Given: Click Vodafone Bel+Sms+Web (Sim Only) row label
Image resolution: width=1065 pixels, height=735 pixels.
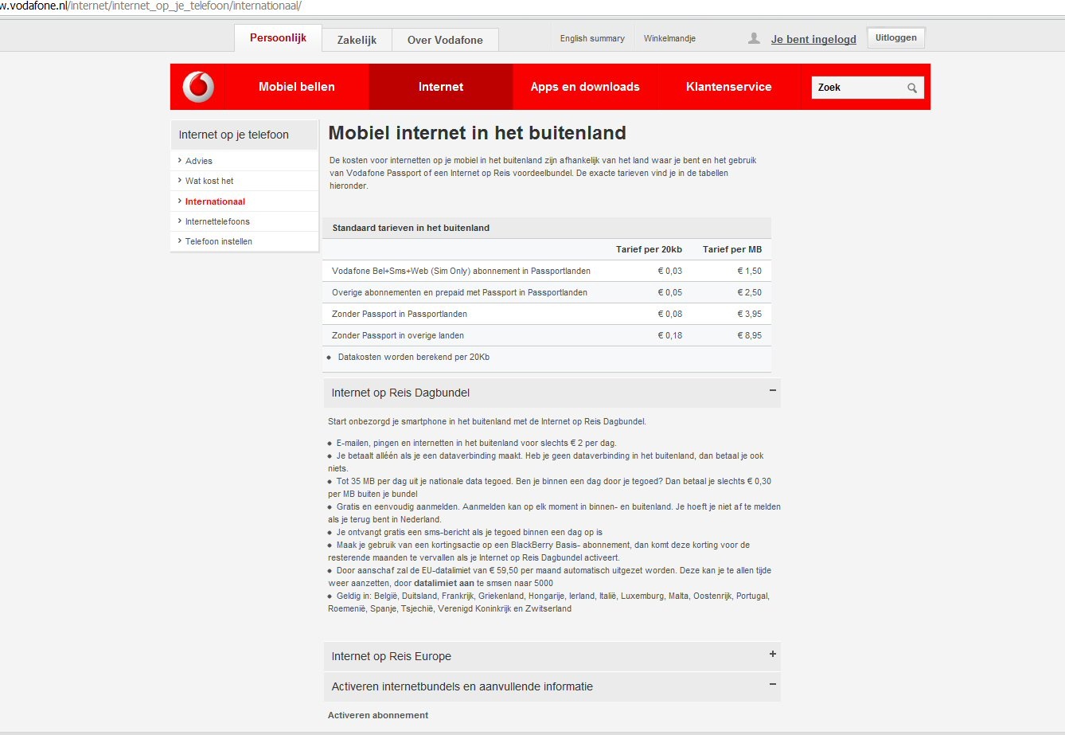Looking at the screenshot, I should pos(461,271).
